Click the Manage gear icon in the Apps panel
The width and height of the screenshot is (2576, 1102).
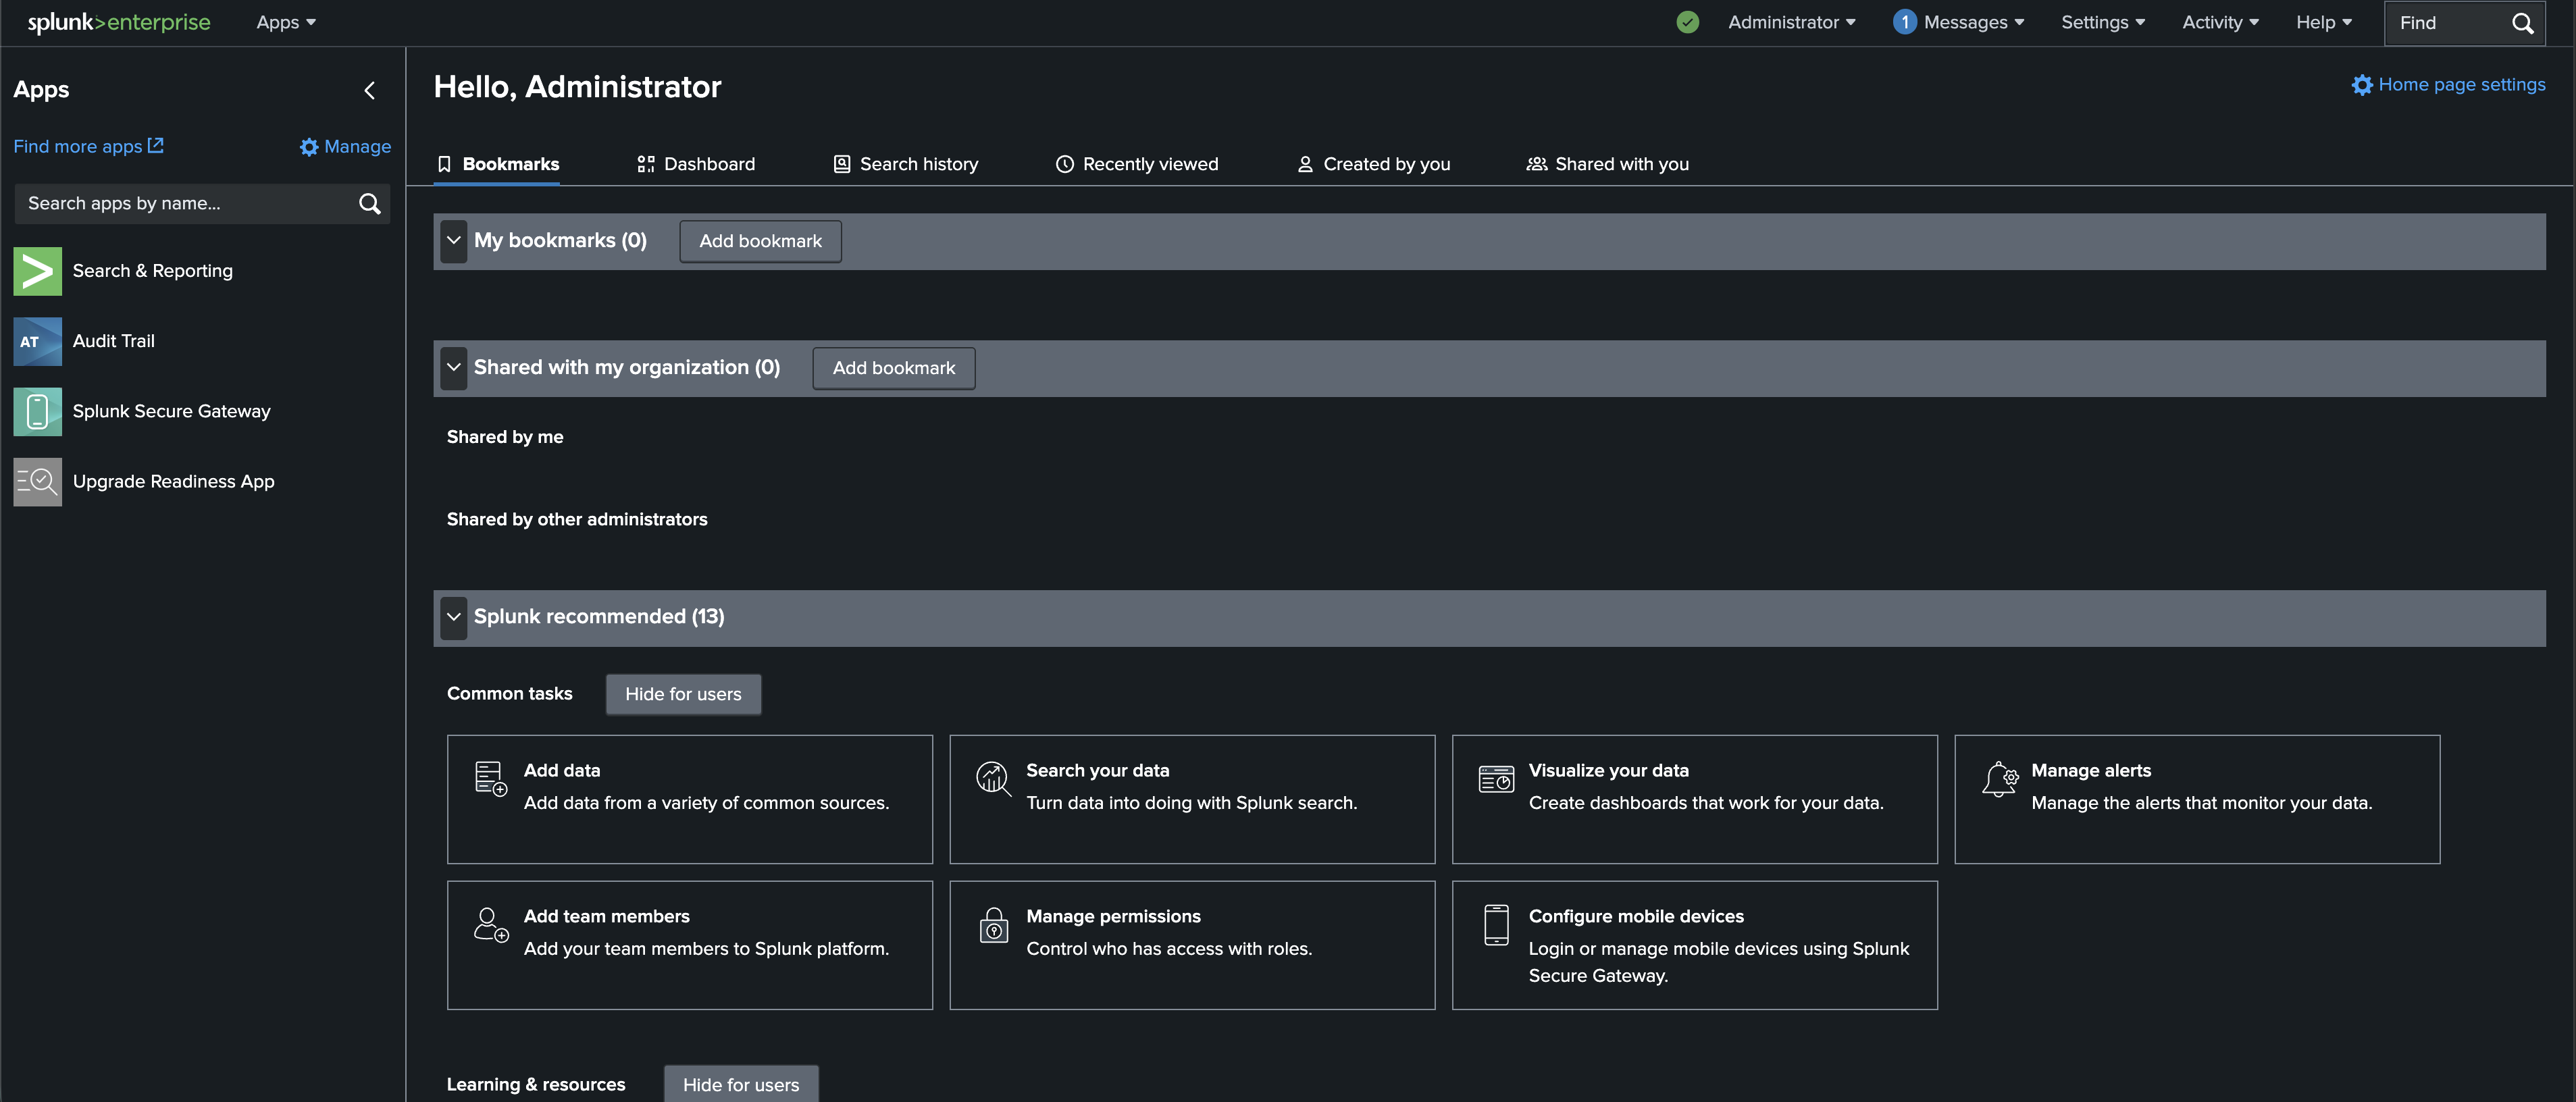pos(309,147)
